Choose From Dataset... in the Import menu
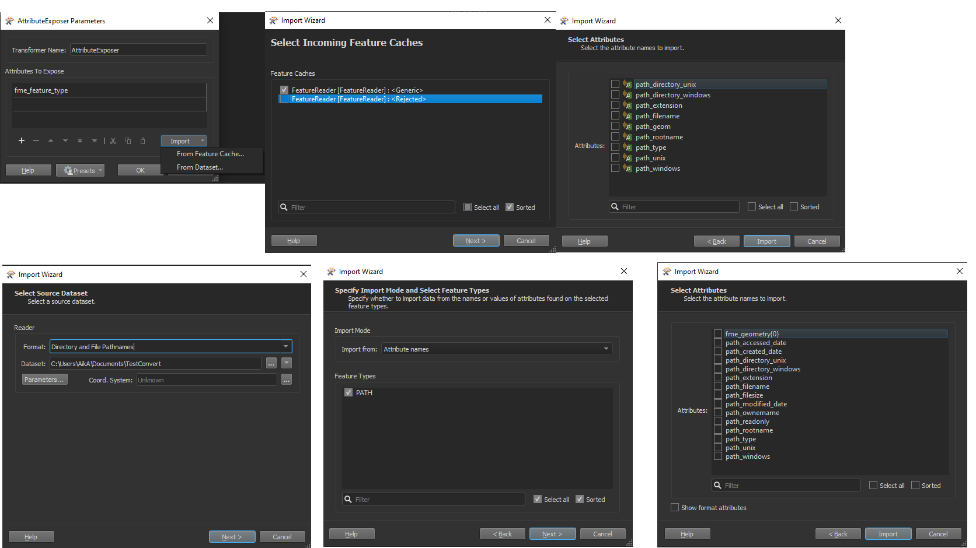976x548 pixels. [x=200, y=167]
